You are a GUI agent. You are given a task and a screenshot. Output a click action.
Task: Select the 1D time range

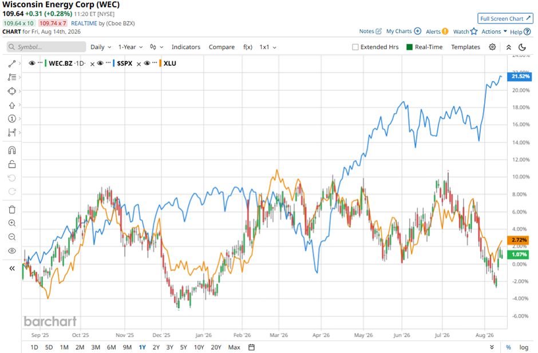(x=34, y=347)
